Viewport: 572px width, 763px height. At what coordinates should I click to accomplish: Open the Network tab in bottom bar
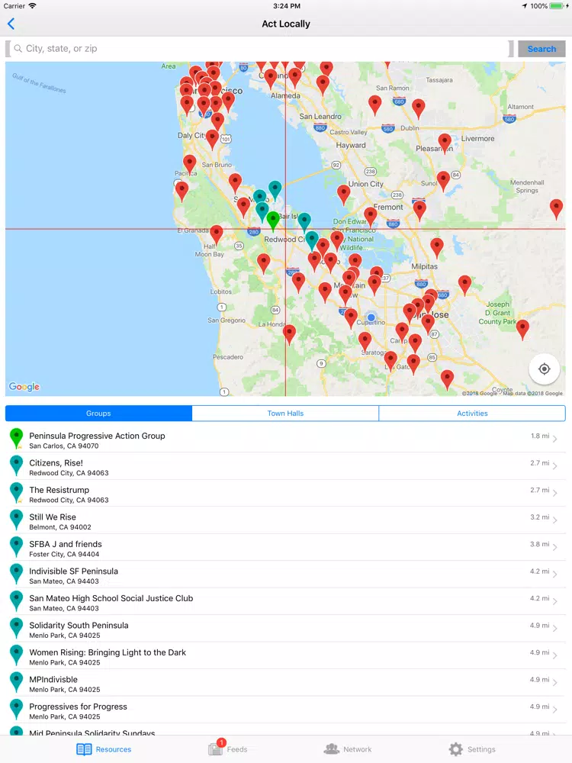(348, 749)
